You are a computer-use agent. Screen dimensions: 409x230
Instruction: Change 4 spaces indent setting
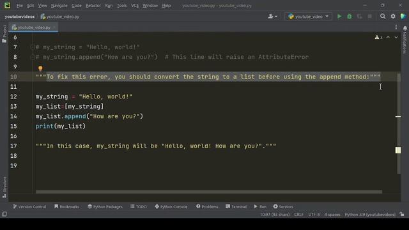click(332, 215)
